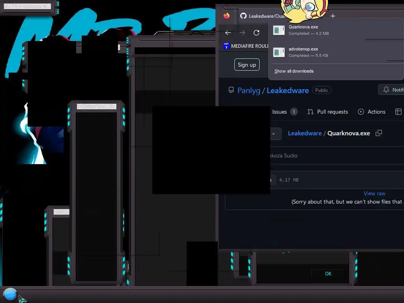Image resolution: width=404 pixels, height=303 pixels.
Task: Open the Actions tab
Action: [372, 112]
